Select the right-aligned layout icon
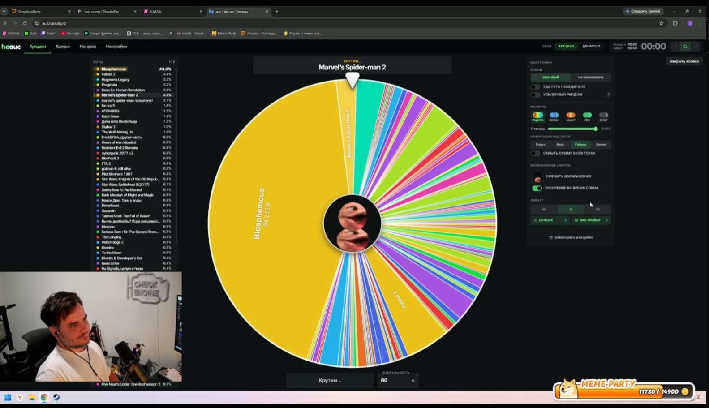Viewport: 709px width, 408px height. pos(597,209)
